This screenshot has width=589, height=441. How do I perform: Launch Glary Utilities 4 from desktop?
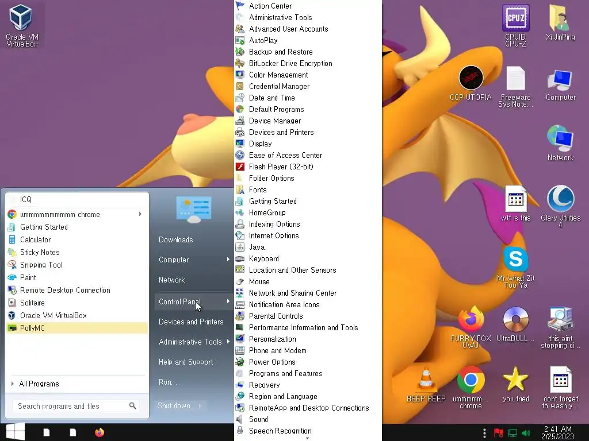tap(560, 206)
